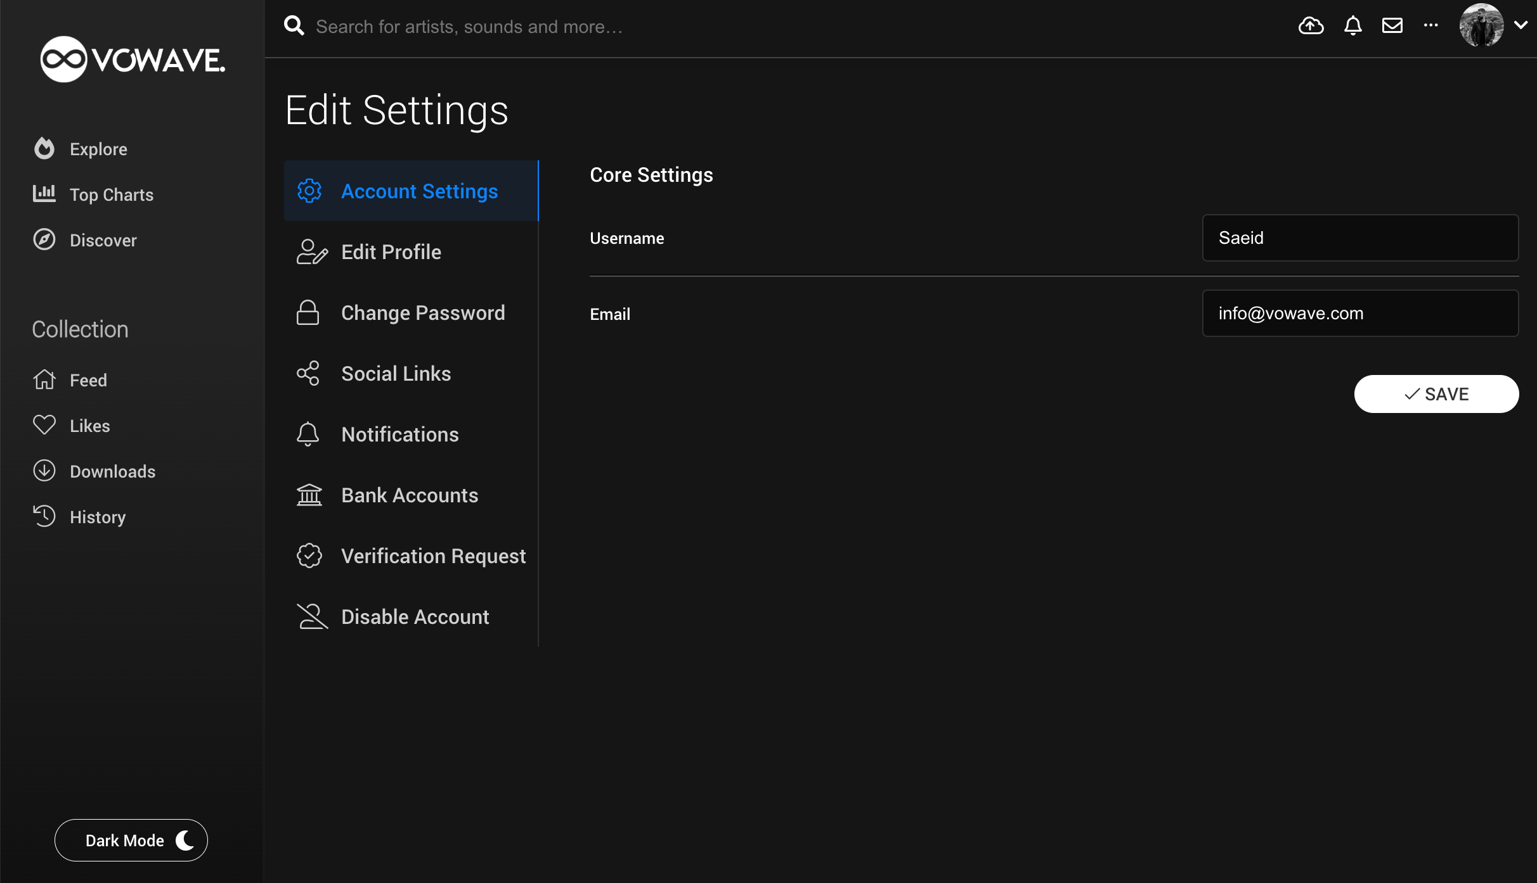The height and width of the screenshot is (883, 1537).
Task: Expand the profile account dropdown chevron
Action: pyautogui.click(x=1521, y=26)
